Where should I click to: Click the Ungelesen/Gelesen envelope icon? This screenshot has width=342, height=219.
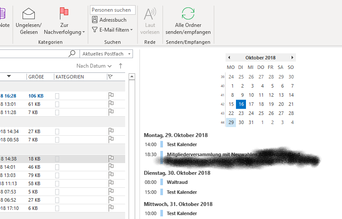pos(29,13)
